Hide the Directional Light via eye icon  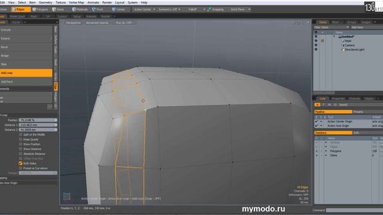click(316, 50)
